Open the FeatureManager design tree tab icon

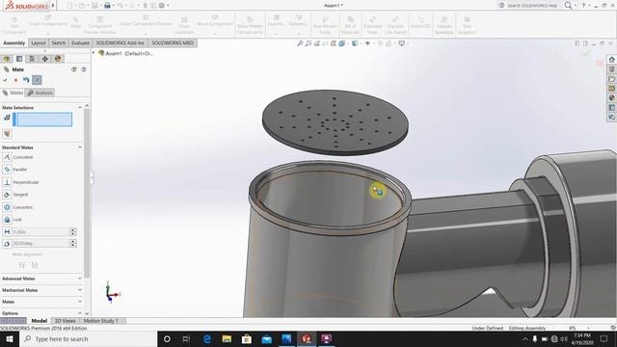pyautogui.click(x=7, y=59)
